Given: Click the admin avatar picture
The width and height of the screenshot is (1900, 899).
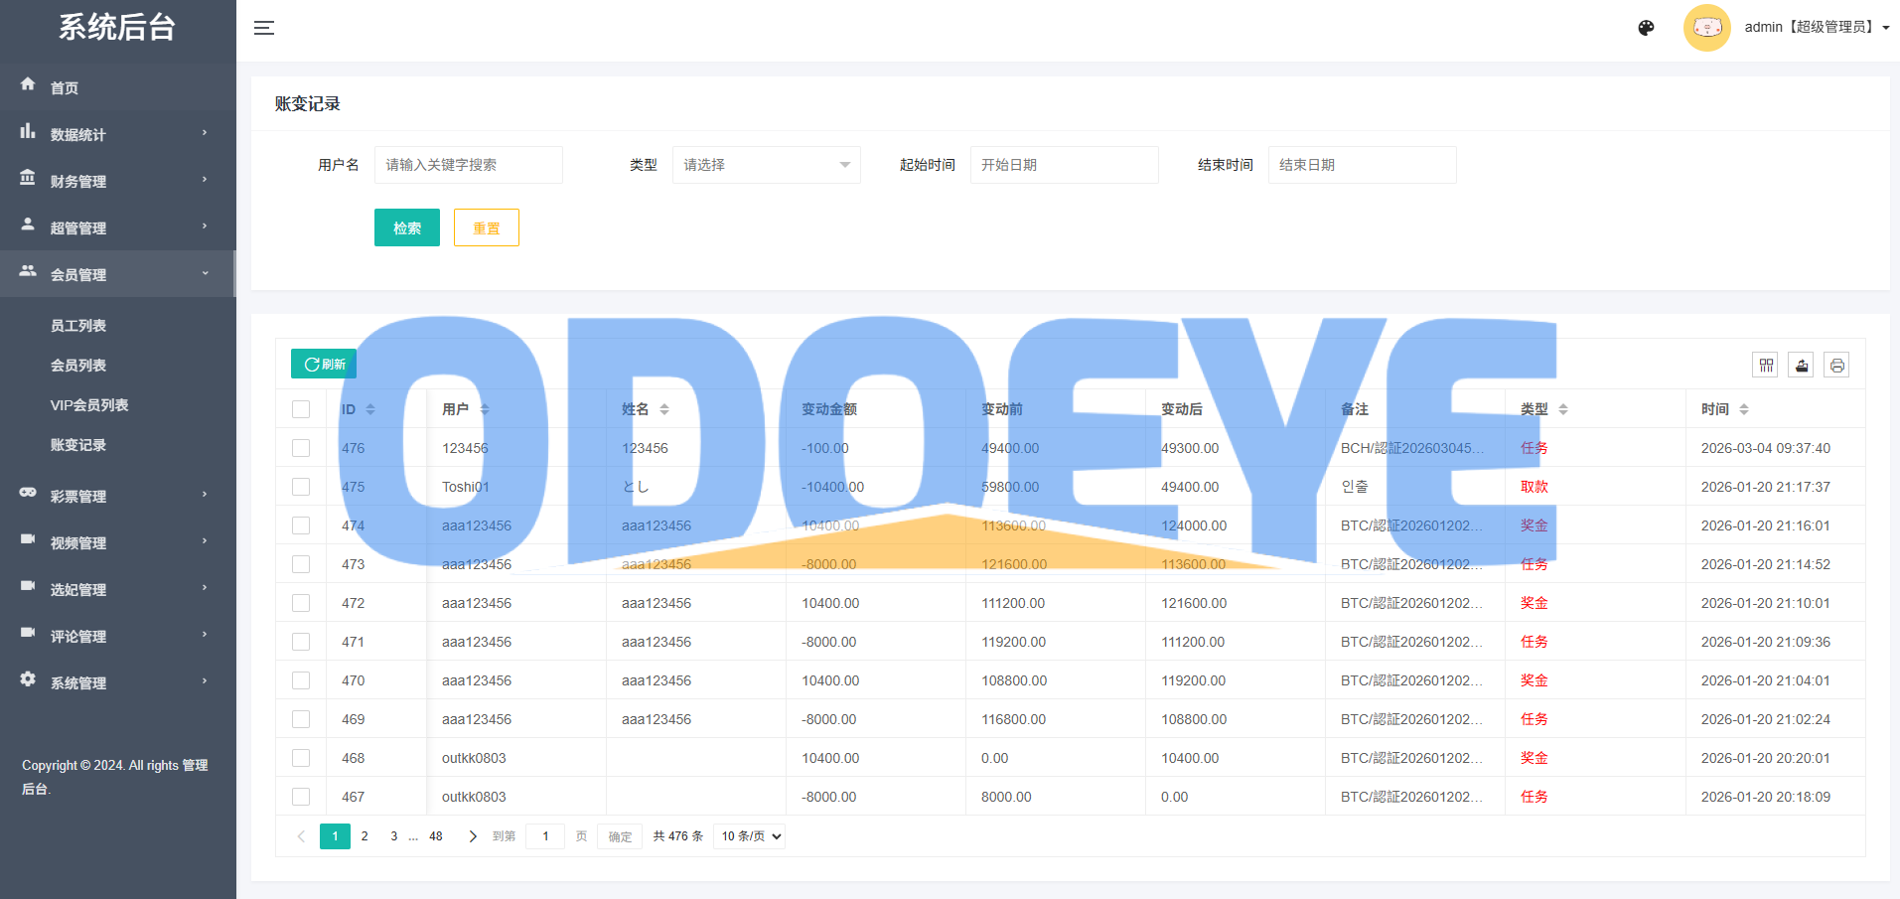Looking at the screenshot, I should (x=1706, y=28).
